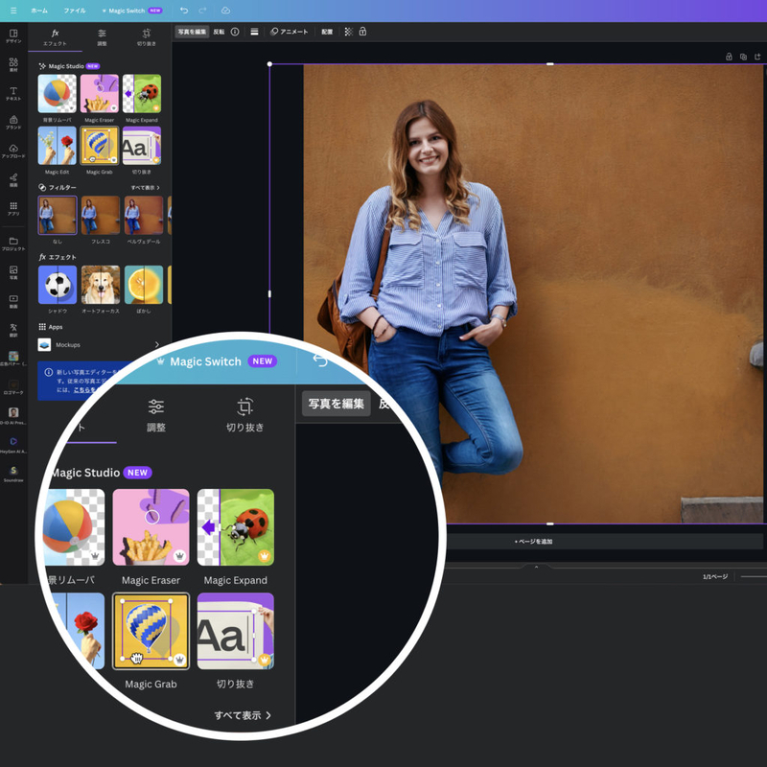Add a page with the plus-page icon
Image resolution: width=767 pixels, height=767 pixels.
click(757, 57)
